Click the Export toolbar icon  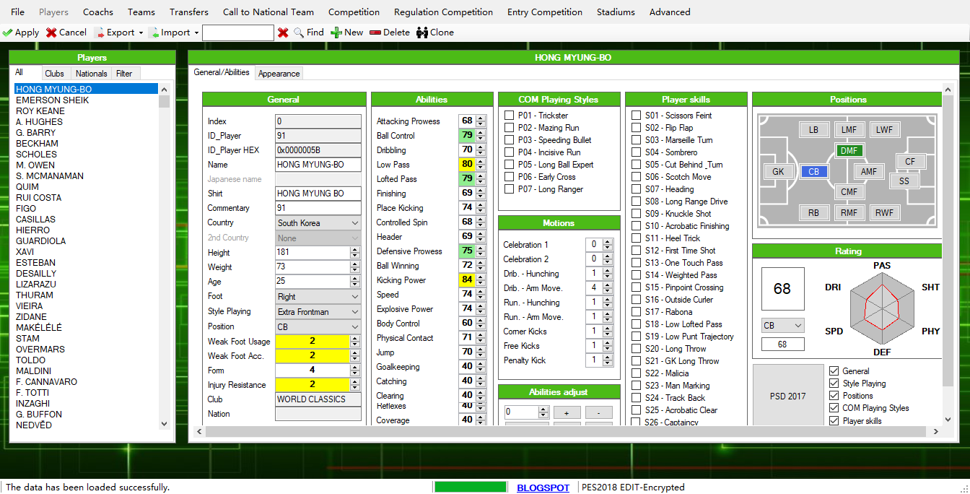(99, 32)
